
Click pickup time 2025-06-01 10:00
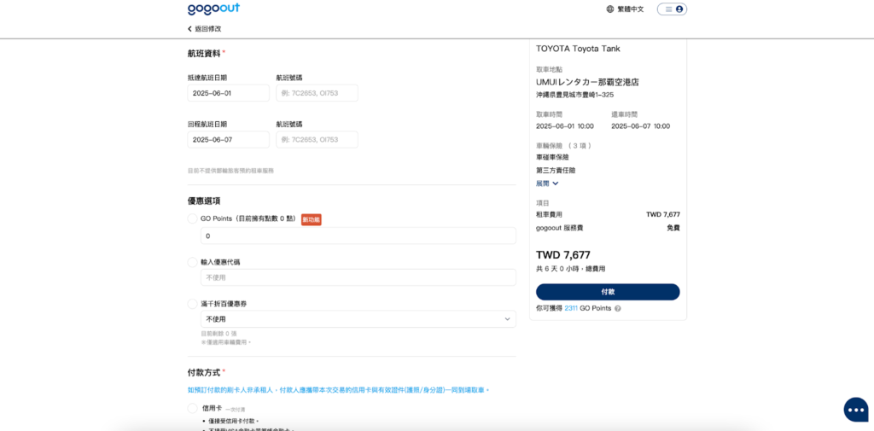(x=565, y=126)
